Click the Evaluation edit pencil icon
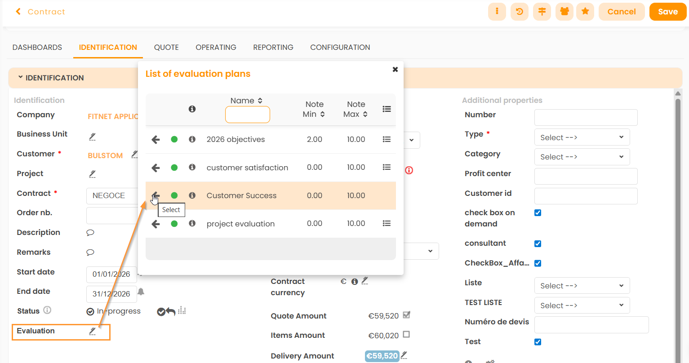689x363 pixels. click(92, 331)
